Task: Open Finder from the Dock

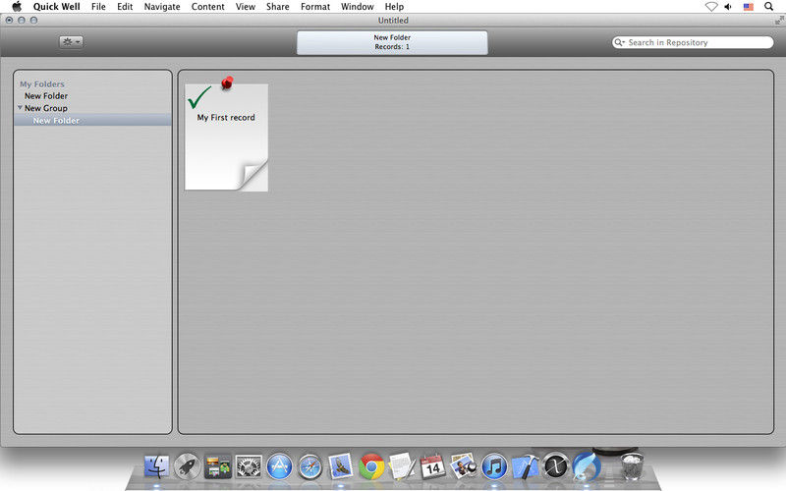Action: (x=156, y=467)
